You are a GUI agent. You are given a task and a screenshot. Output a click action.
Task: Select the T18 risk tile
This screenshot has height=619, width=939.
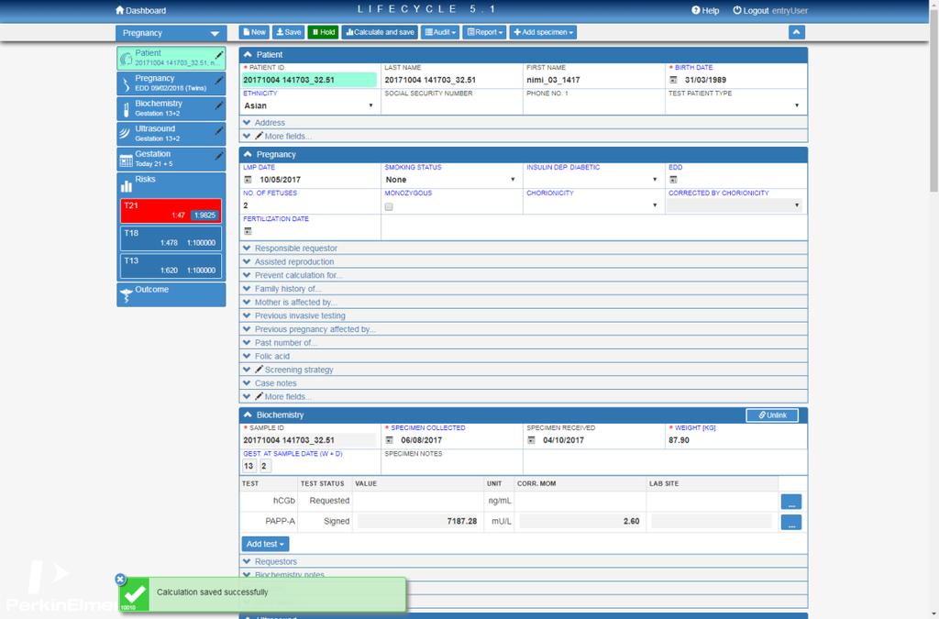(x=171, y=238)
